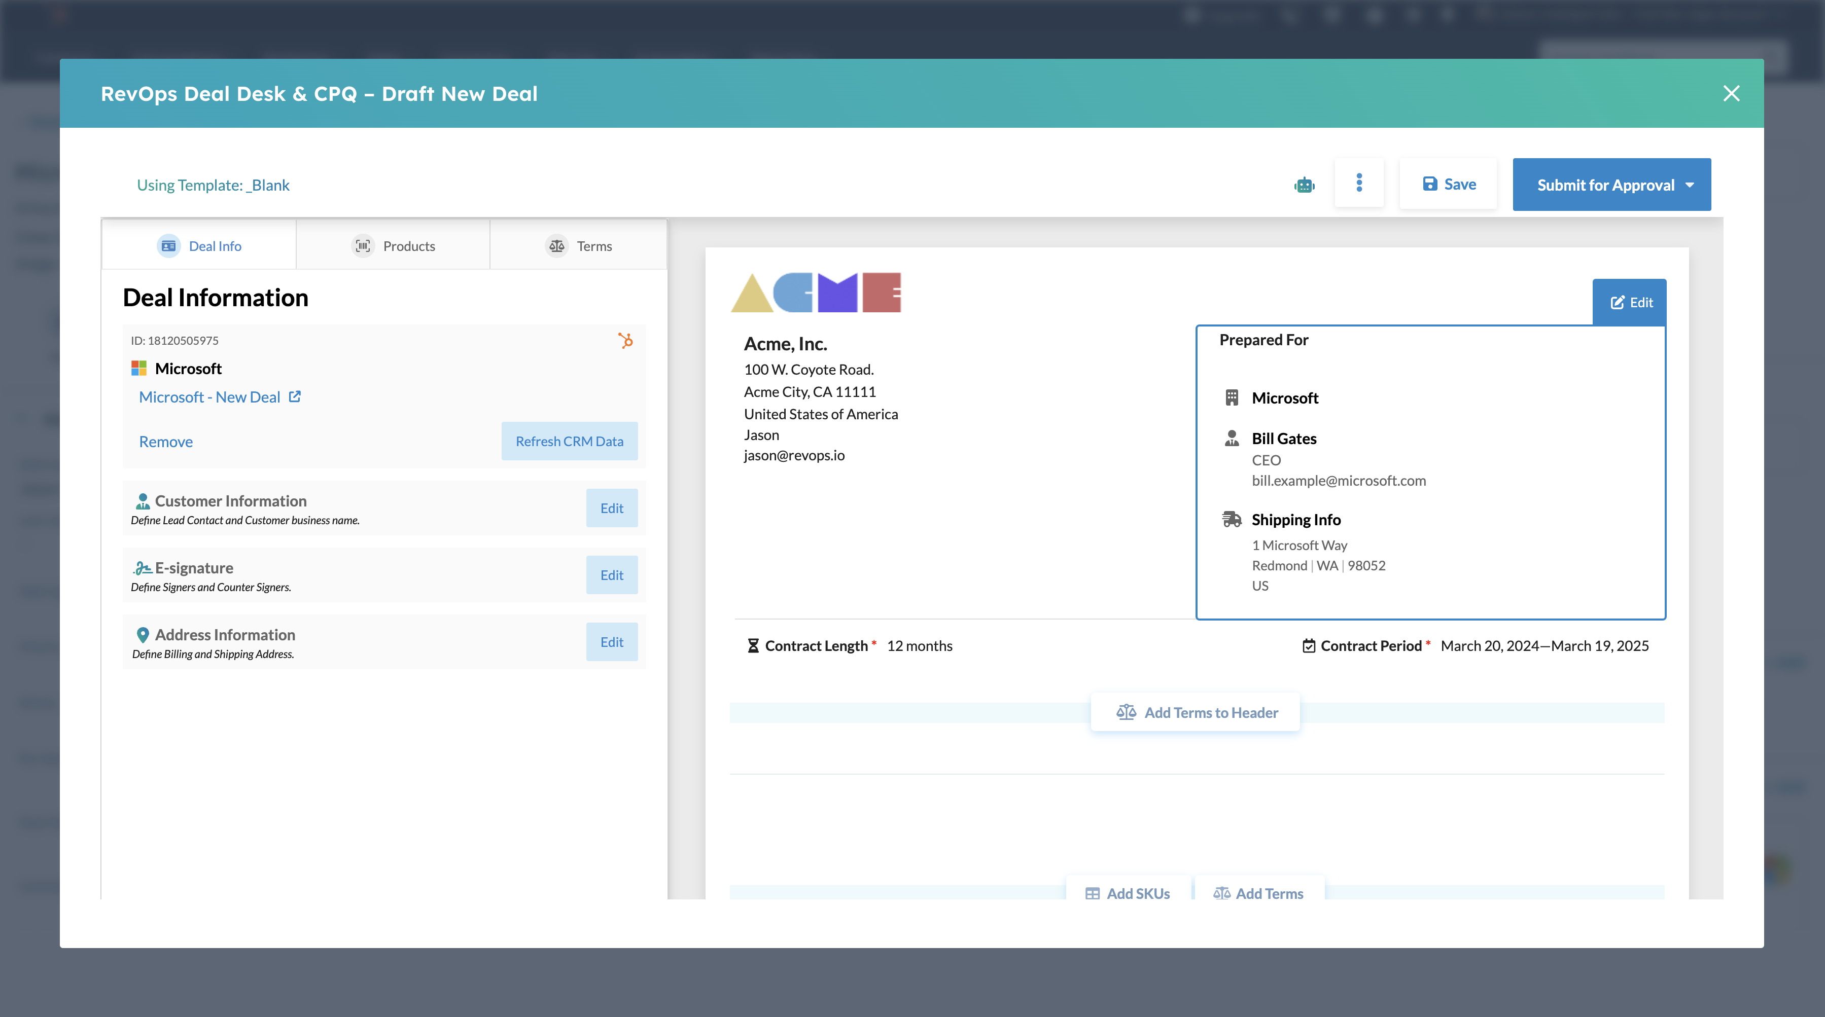Click the Customer Information person icon
The image size is (1825, 1017).
[x=143, y=501]
